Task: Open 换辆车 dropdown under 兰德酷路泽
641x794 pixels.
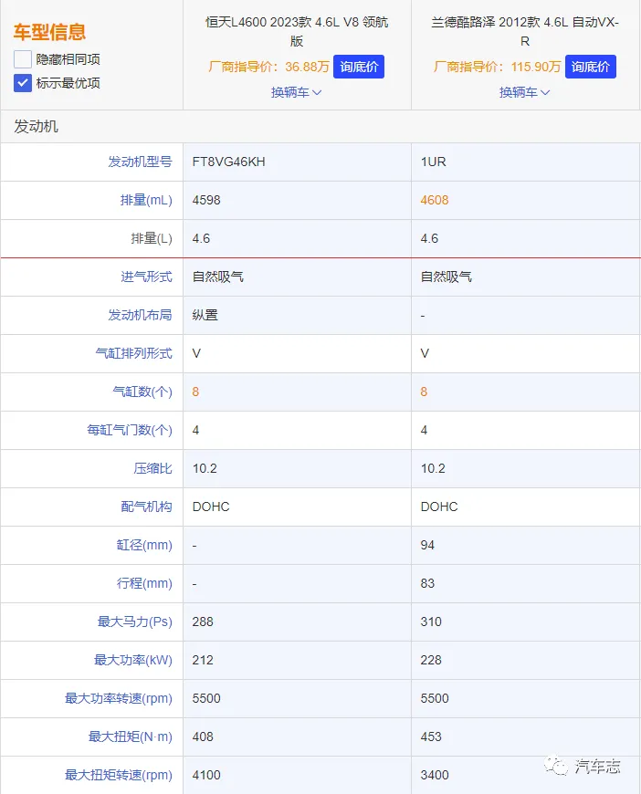Action: point(524,92)
